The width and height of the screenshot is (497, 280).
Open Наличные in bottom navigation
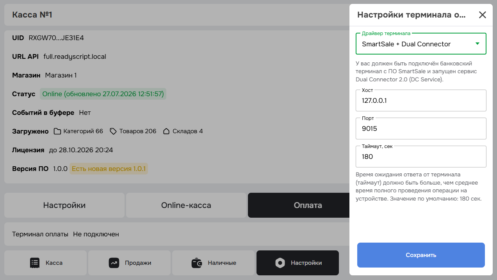pyautogui.click(x=213, y=263)
